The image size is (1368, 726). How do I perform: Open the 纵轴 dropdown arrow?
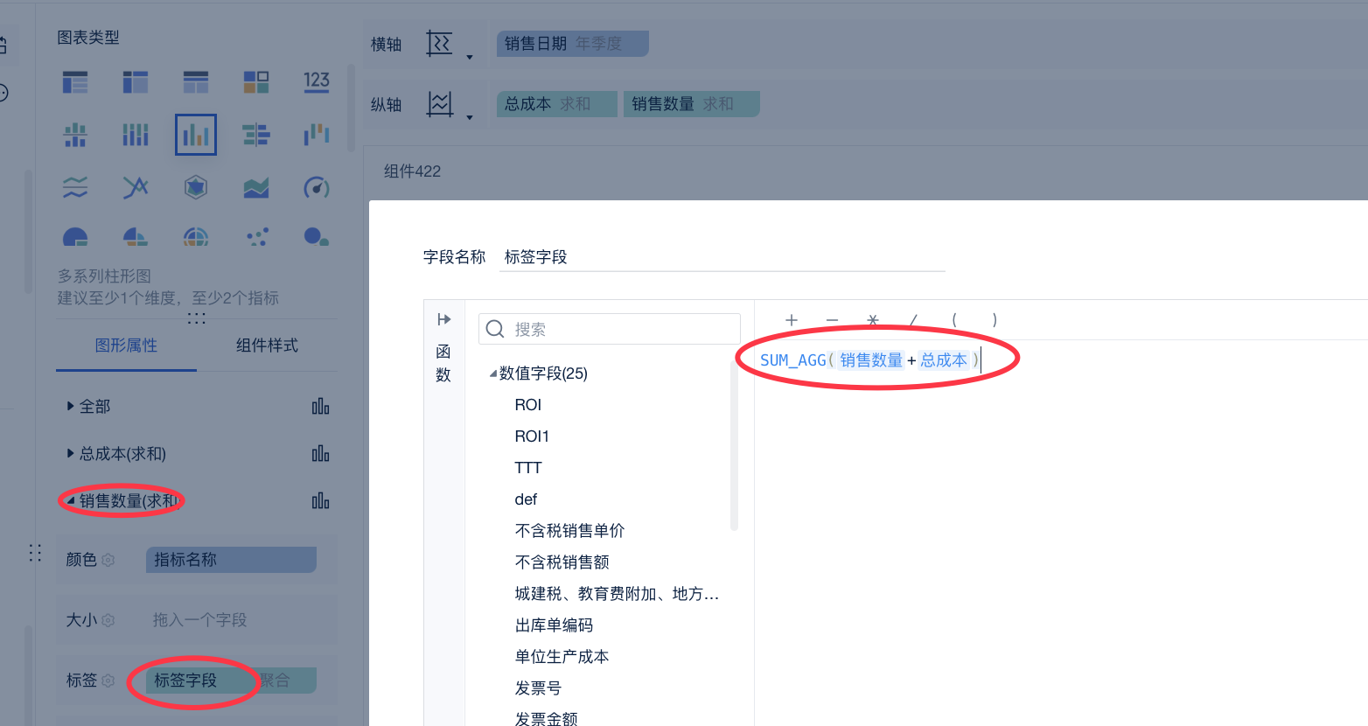click(x=470, y=117)
